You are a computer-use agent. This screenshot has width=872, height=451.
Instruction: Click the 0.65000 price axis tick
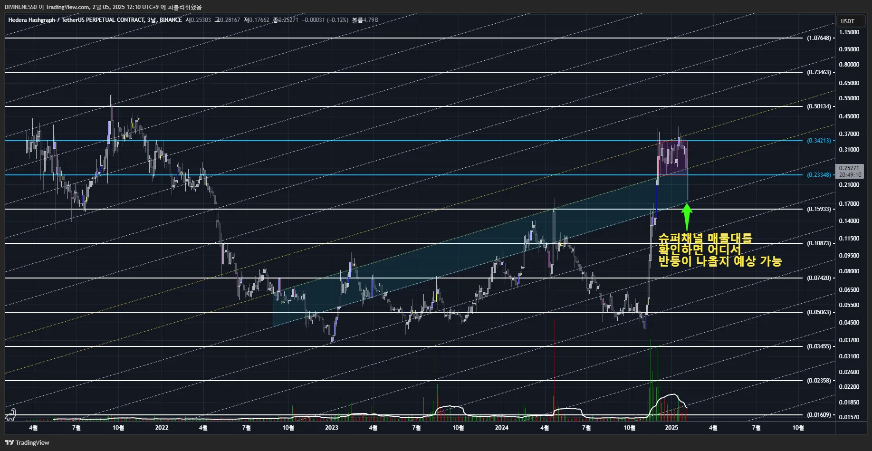(849, 83)
